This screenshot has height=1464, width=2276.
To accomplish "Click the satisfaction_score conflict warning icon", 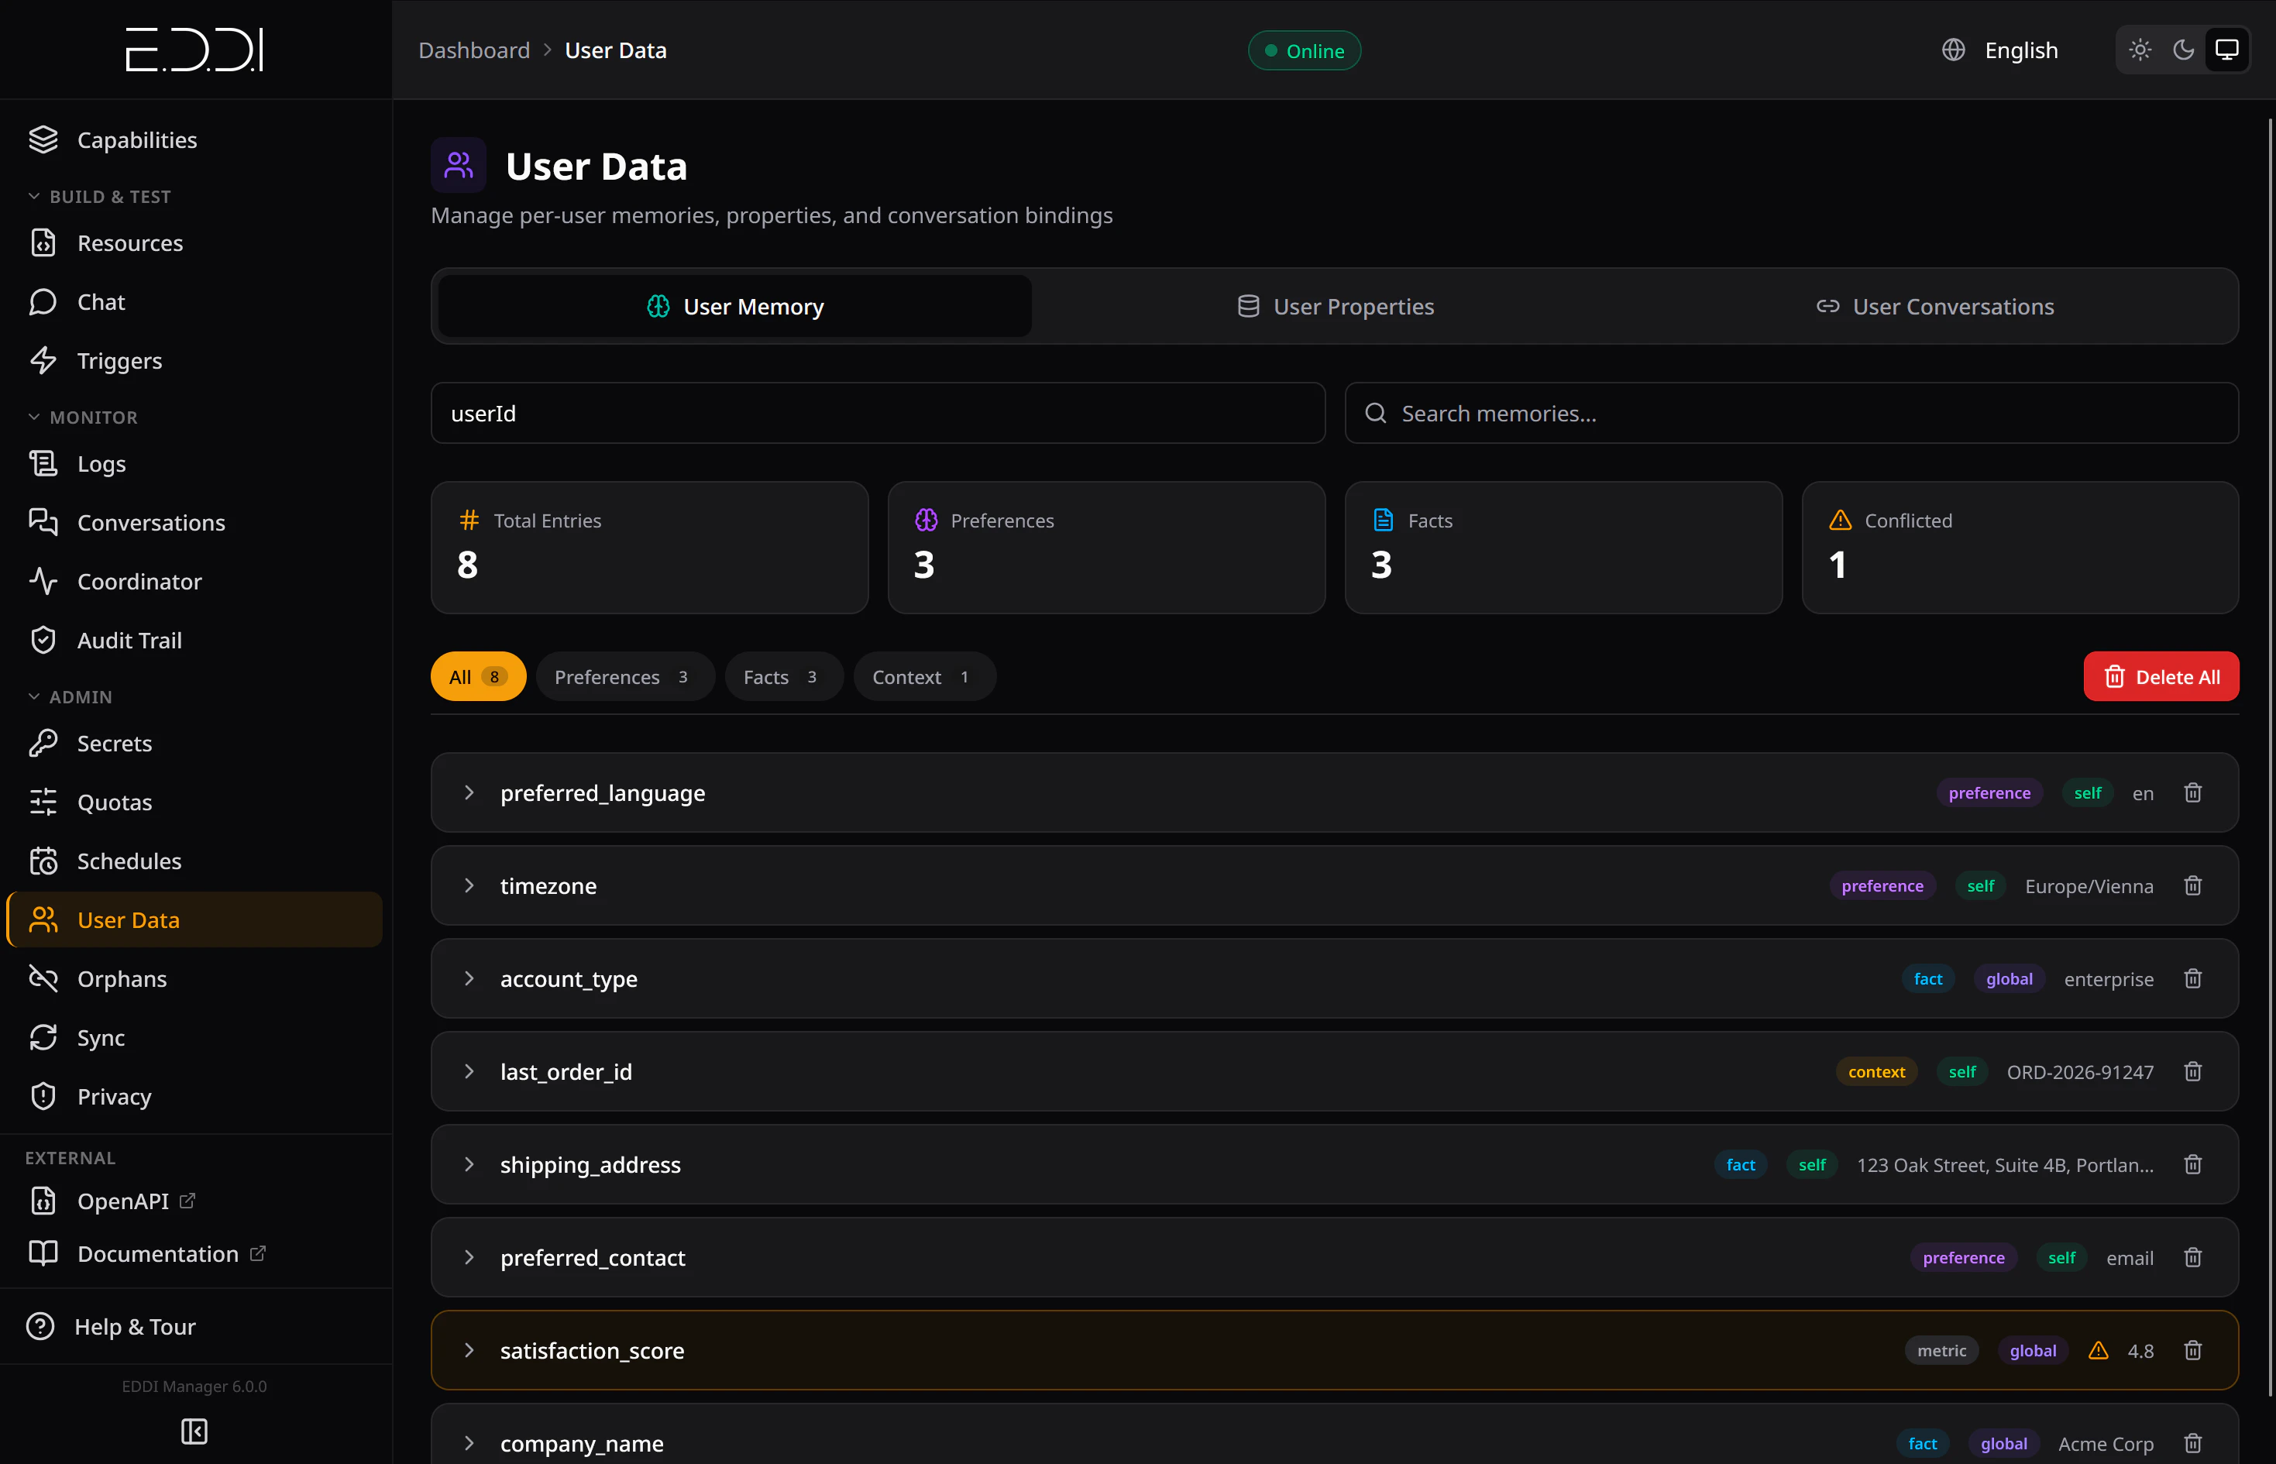I will 2099,1351.
